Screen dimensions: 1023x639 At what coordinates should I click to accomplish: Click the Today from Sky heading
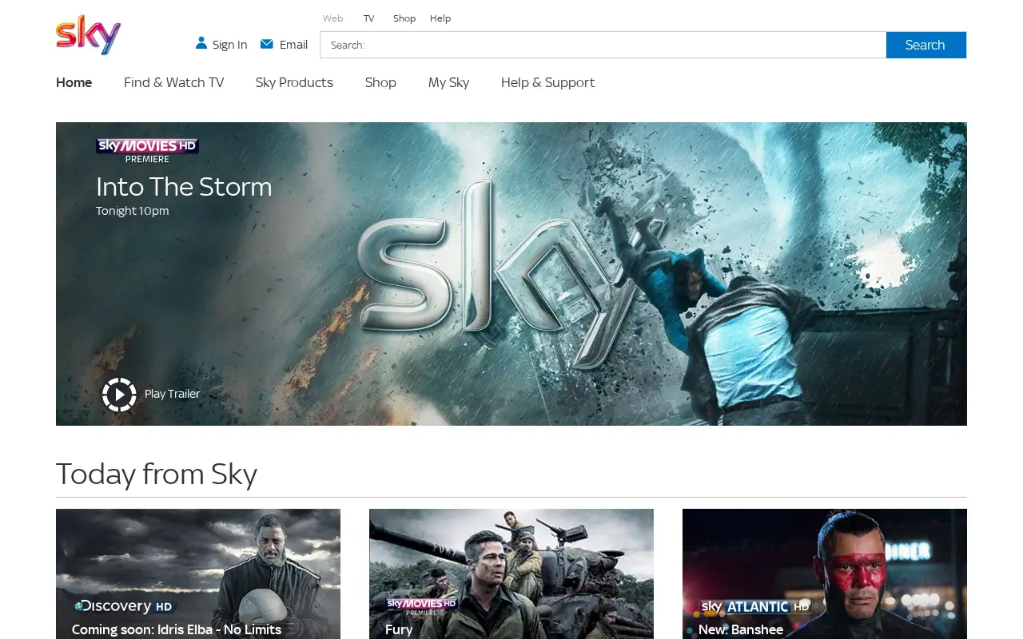157,474
